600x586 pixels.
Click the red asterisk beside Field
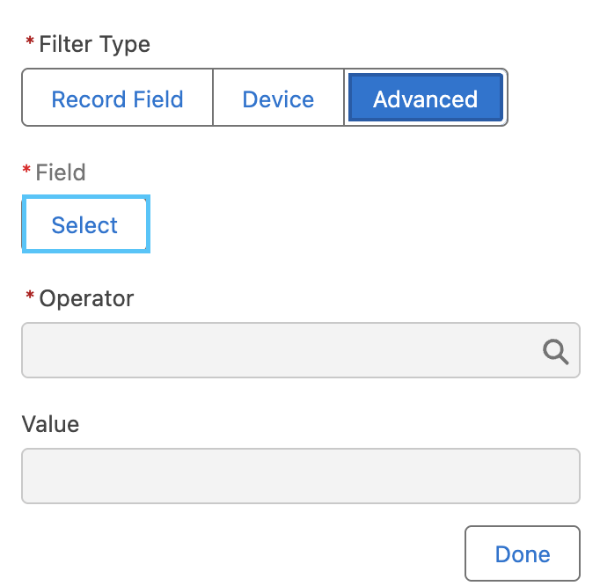pyautogui.click(x=27, y=172)
